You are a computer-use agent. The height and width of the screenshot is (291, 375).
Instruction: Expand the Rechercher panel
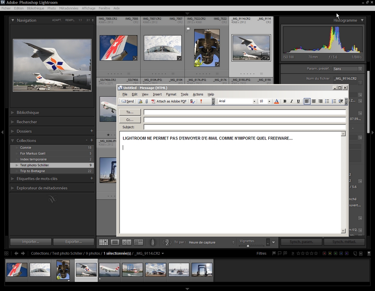[x=13, y=122]
